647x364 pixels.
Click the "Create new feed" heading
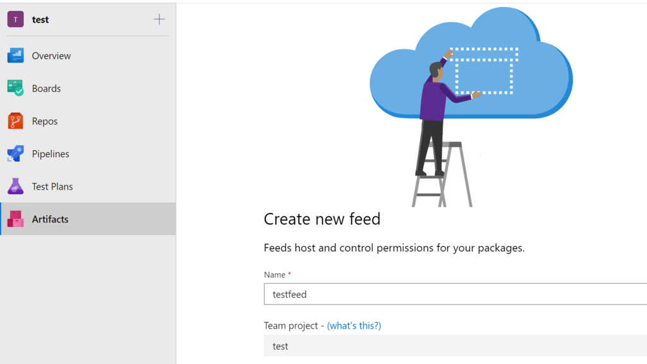[x=322, y=219]
